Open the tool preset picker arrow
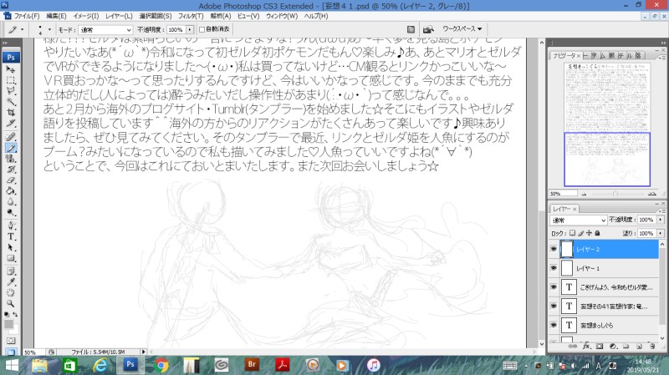 (x=23, y=29)
